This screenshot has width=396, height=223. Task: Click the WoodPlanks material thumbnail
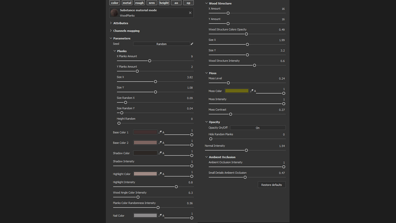pos(114,13)
